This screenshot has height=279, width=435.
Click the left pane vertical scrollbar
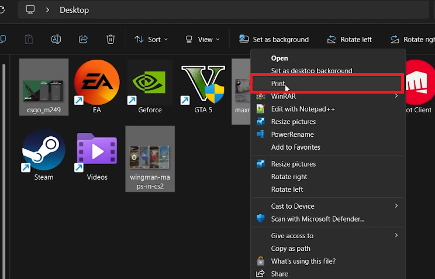(x=4, y=171)
